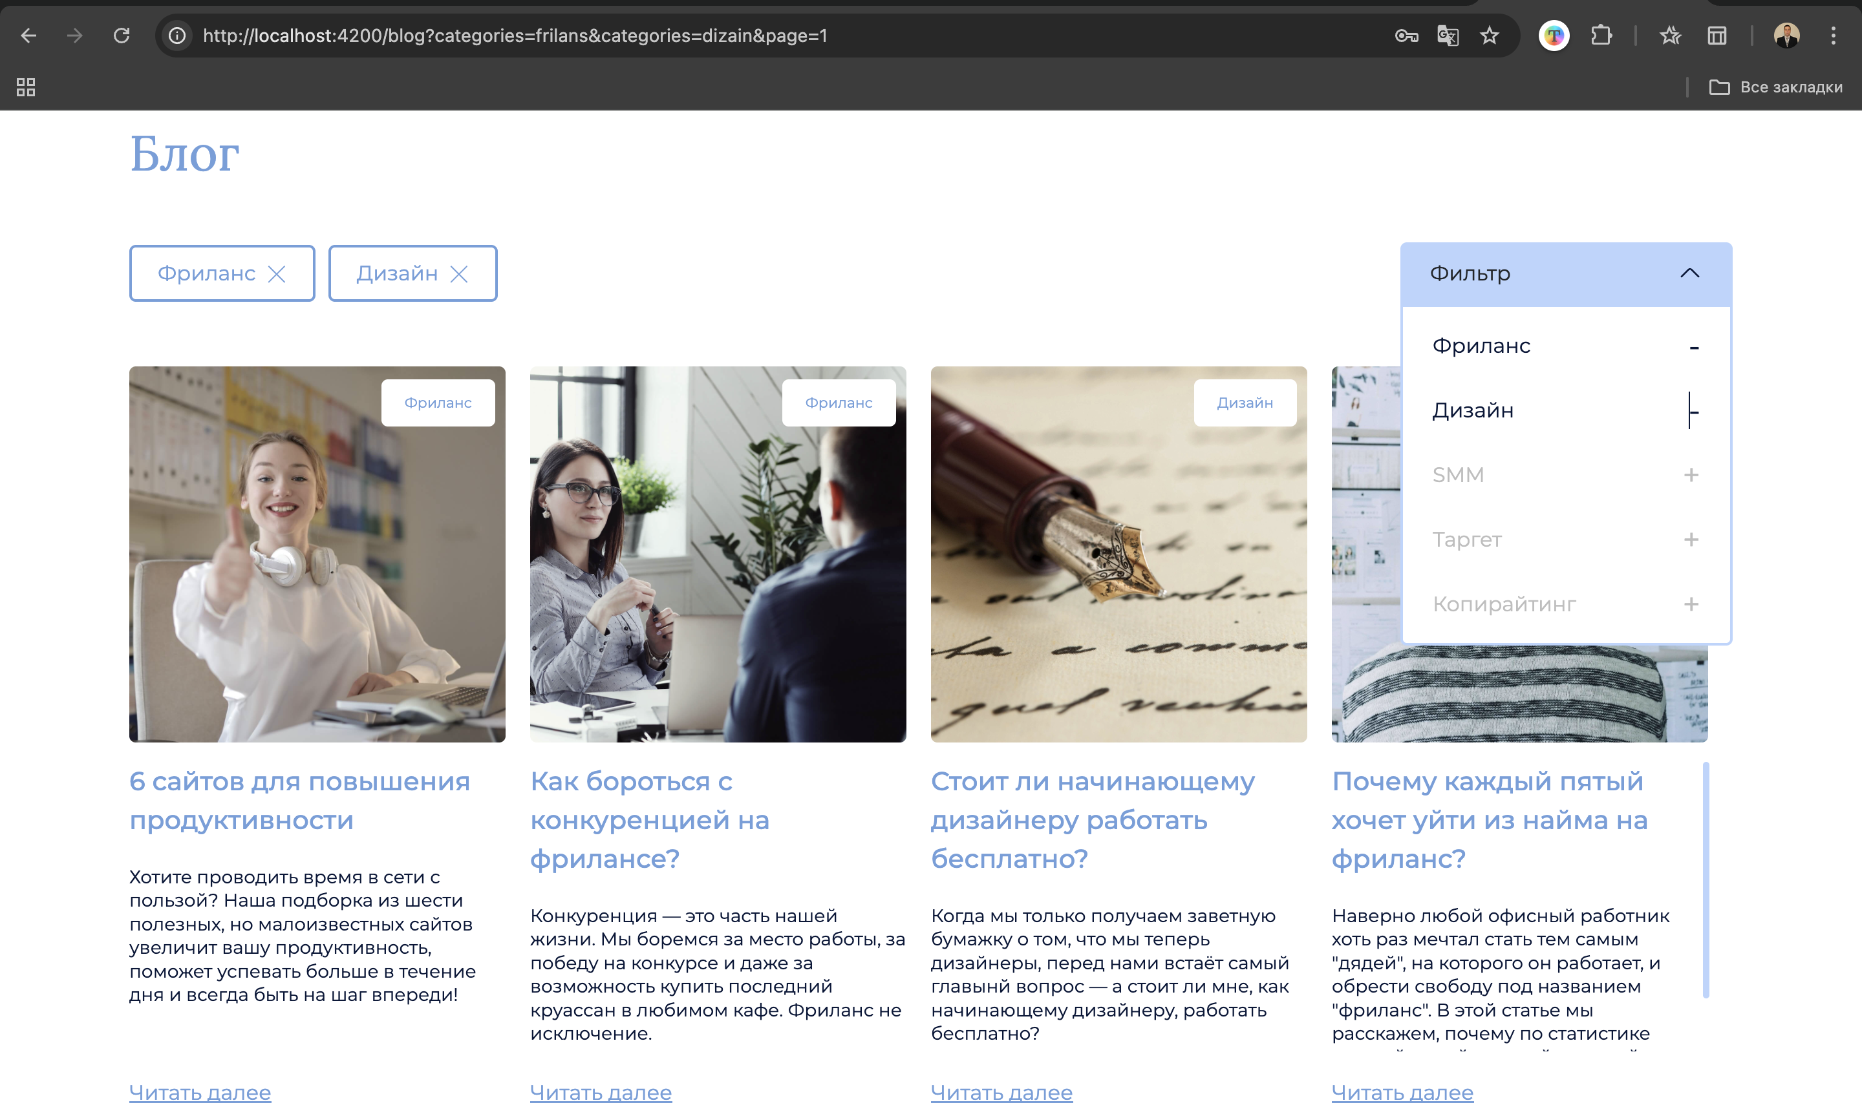Open the saved passwords key icon
Screen dimensions: 1862x1116
[x=1406, y=36]
